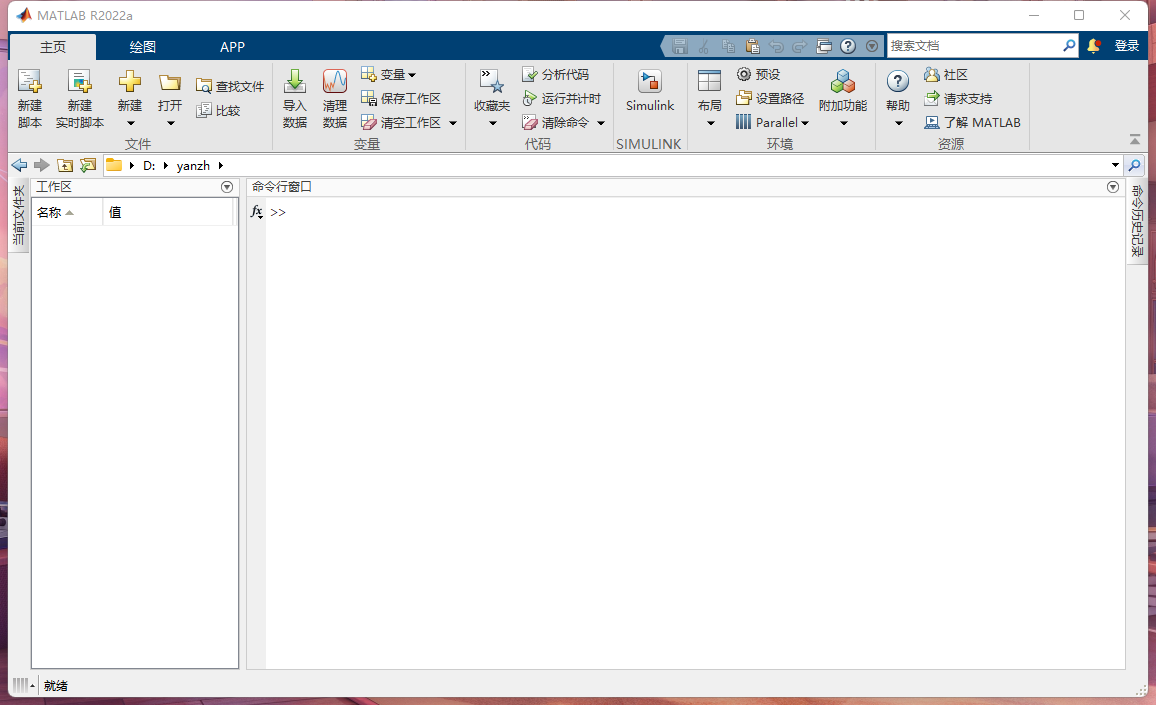
Task: Click 设置路径 (Set Path) icon
Action: point(744,98)
